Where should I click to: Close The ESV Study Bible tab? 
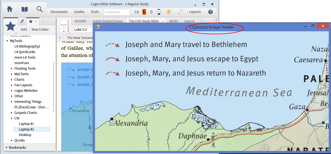tap(163, 22)
